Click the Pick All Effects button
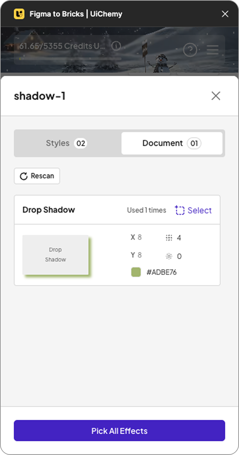Screen dimensions: 239x455 coord(119,431)
